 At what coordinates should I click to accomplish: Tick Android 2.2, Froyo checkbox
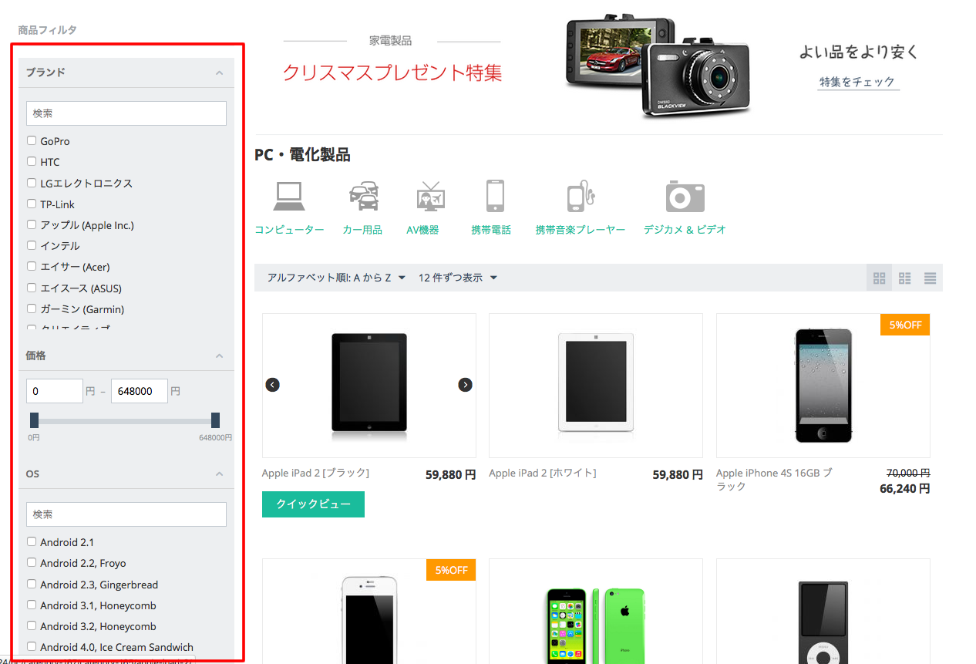pos(32,562)
